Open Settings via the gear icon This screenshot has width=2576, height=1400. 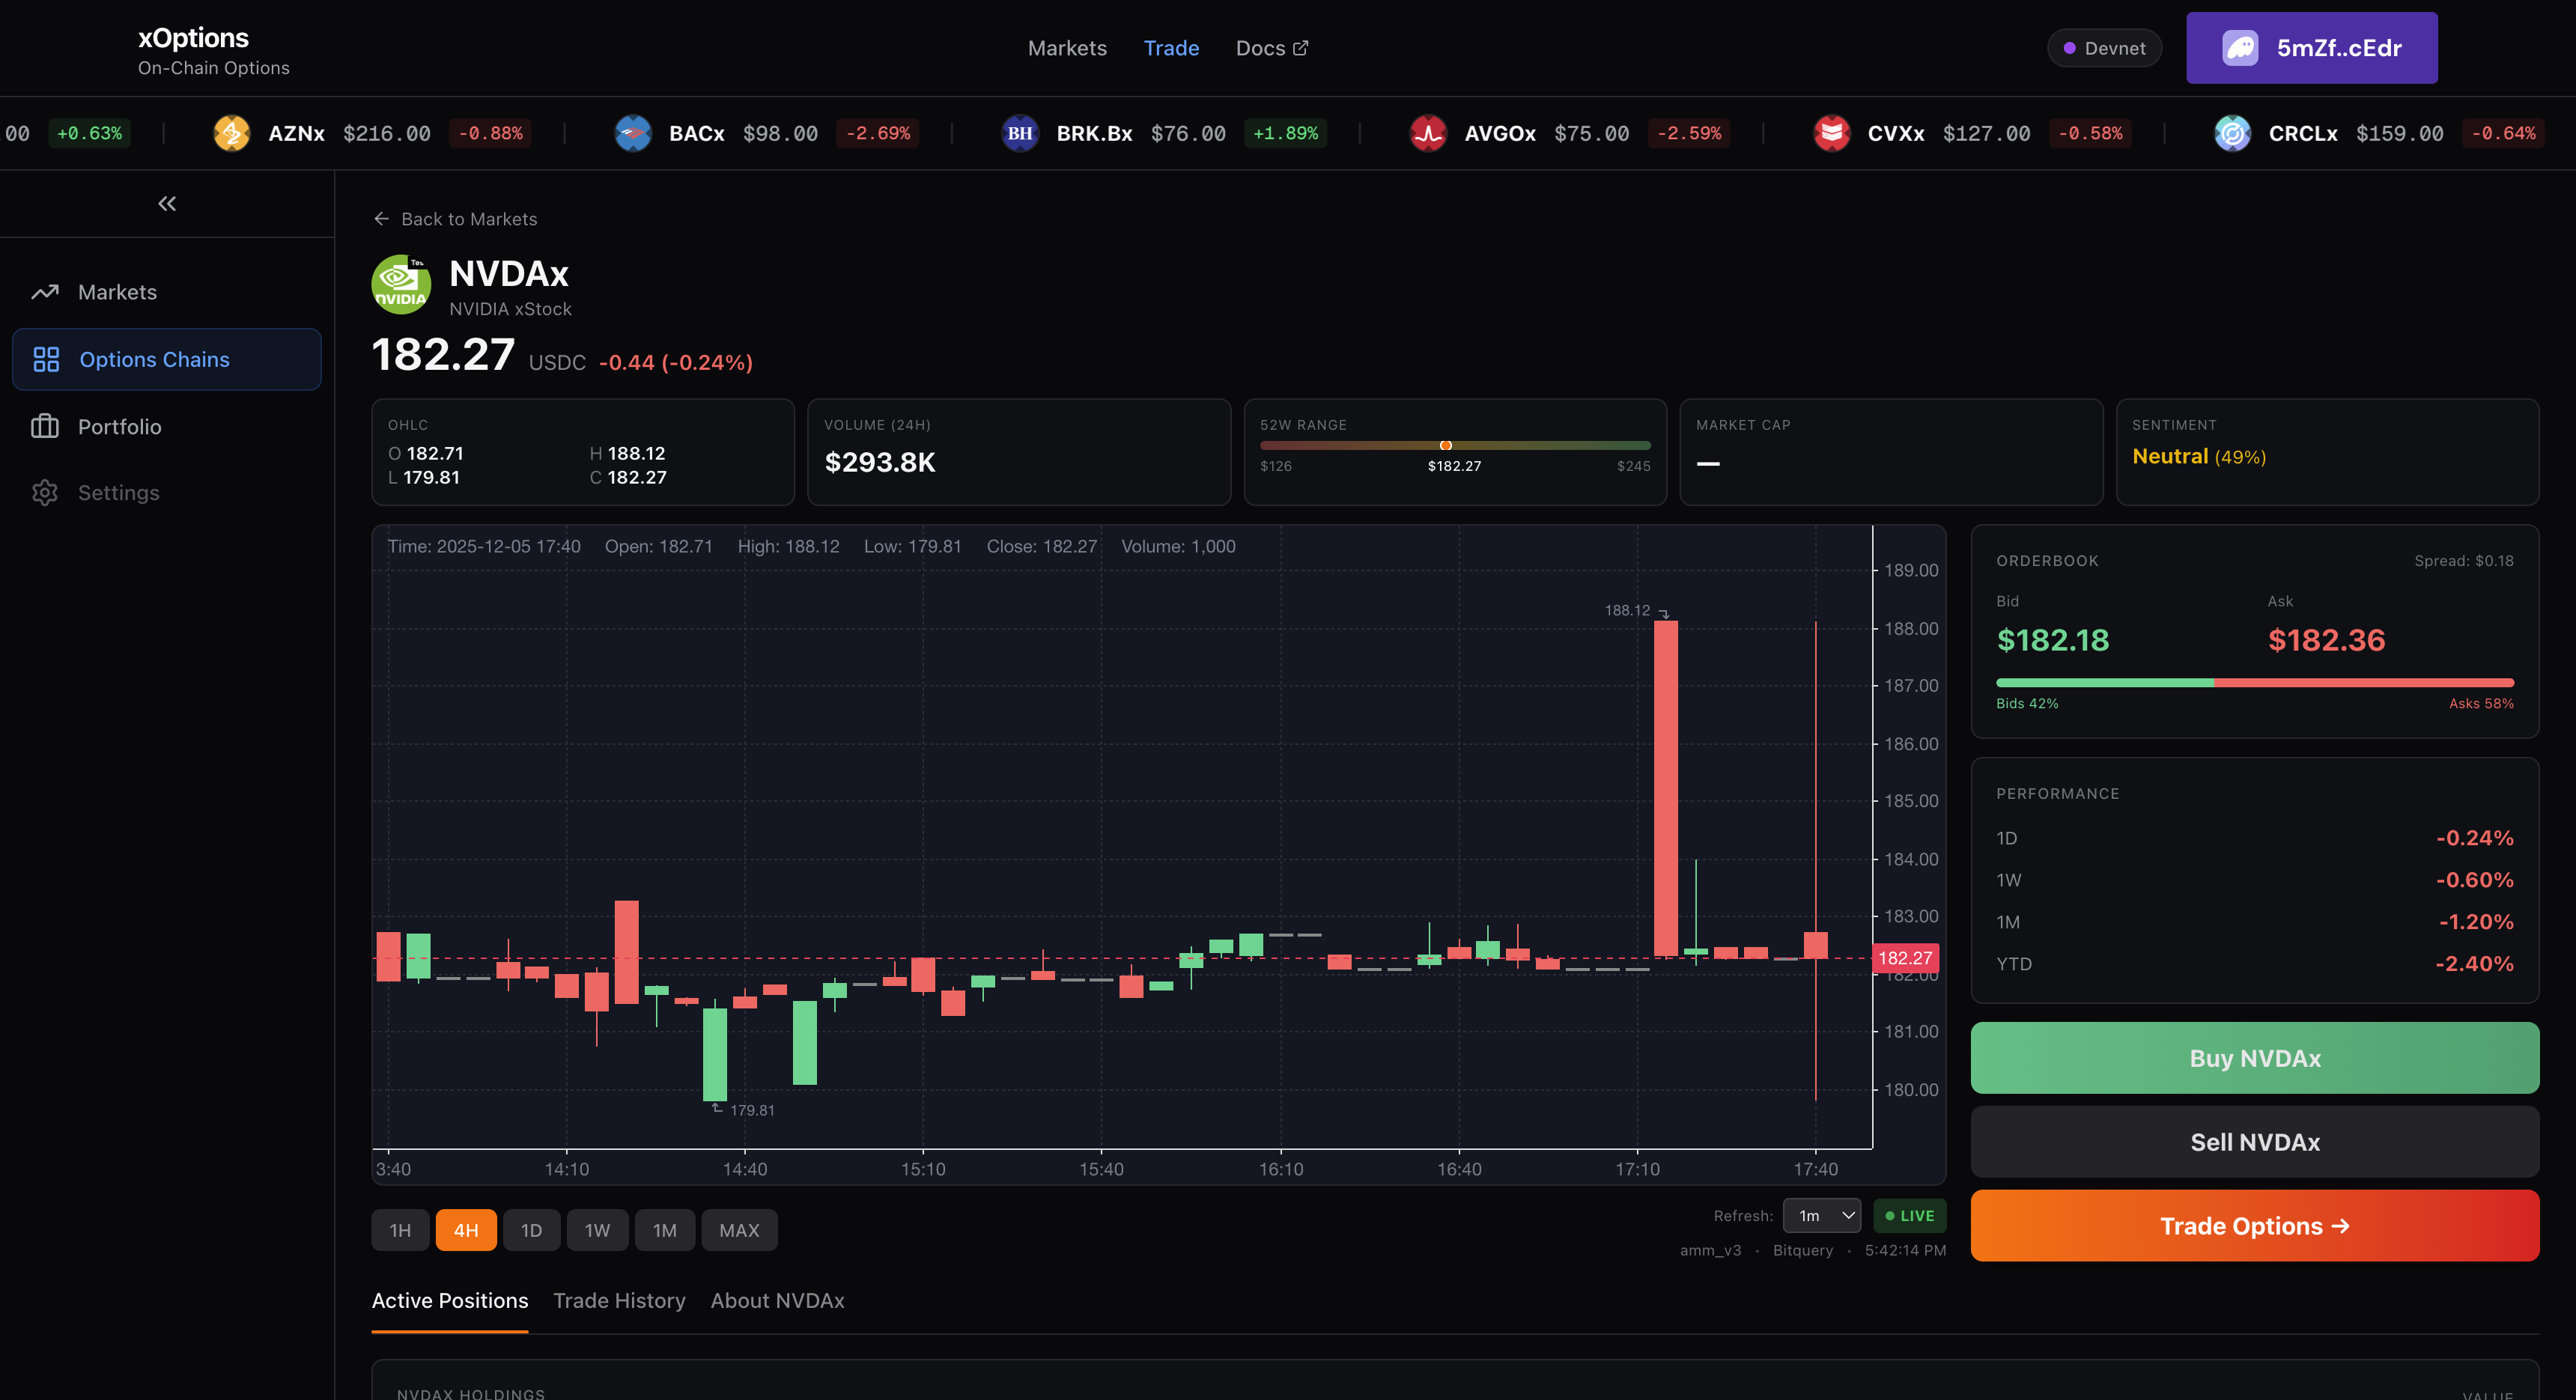click(45, 493)
